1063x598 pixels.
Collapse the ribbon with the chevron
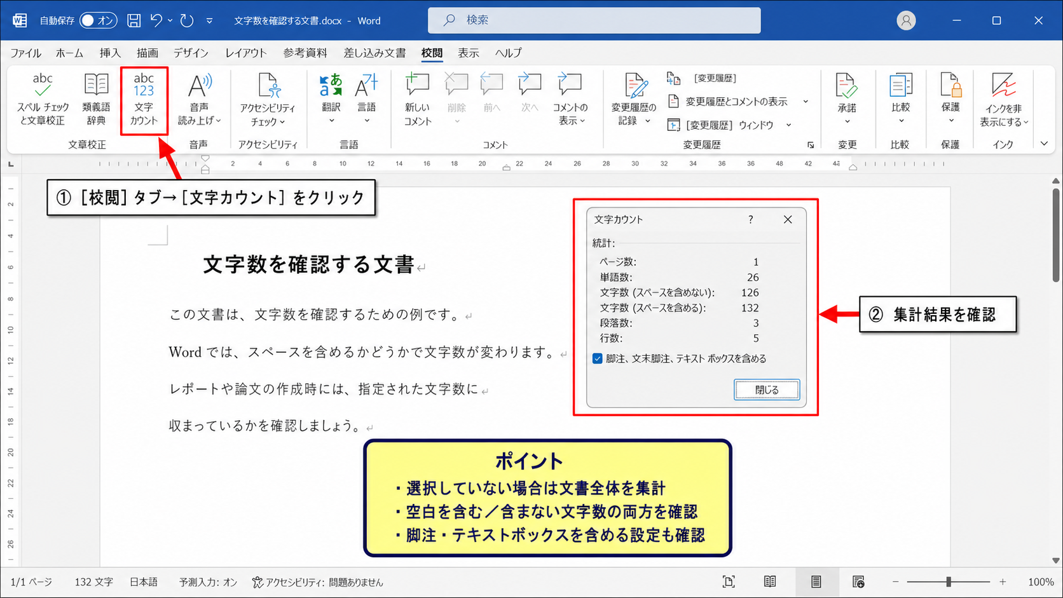(x=1044, y=144)
